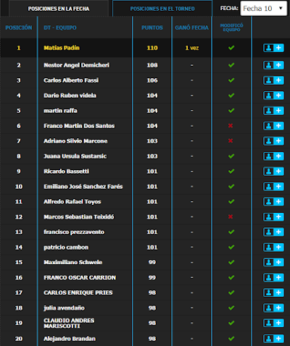This screenshot has height=346, width=290.
Task: Click add-user icon for patricio cambon
Action: click(x=273, y=248)
